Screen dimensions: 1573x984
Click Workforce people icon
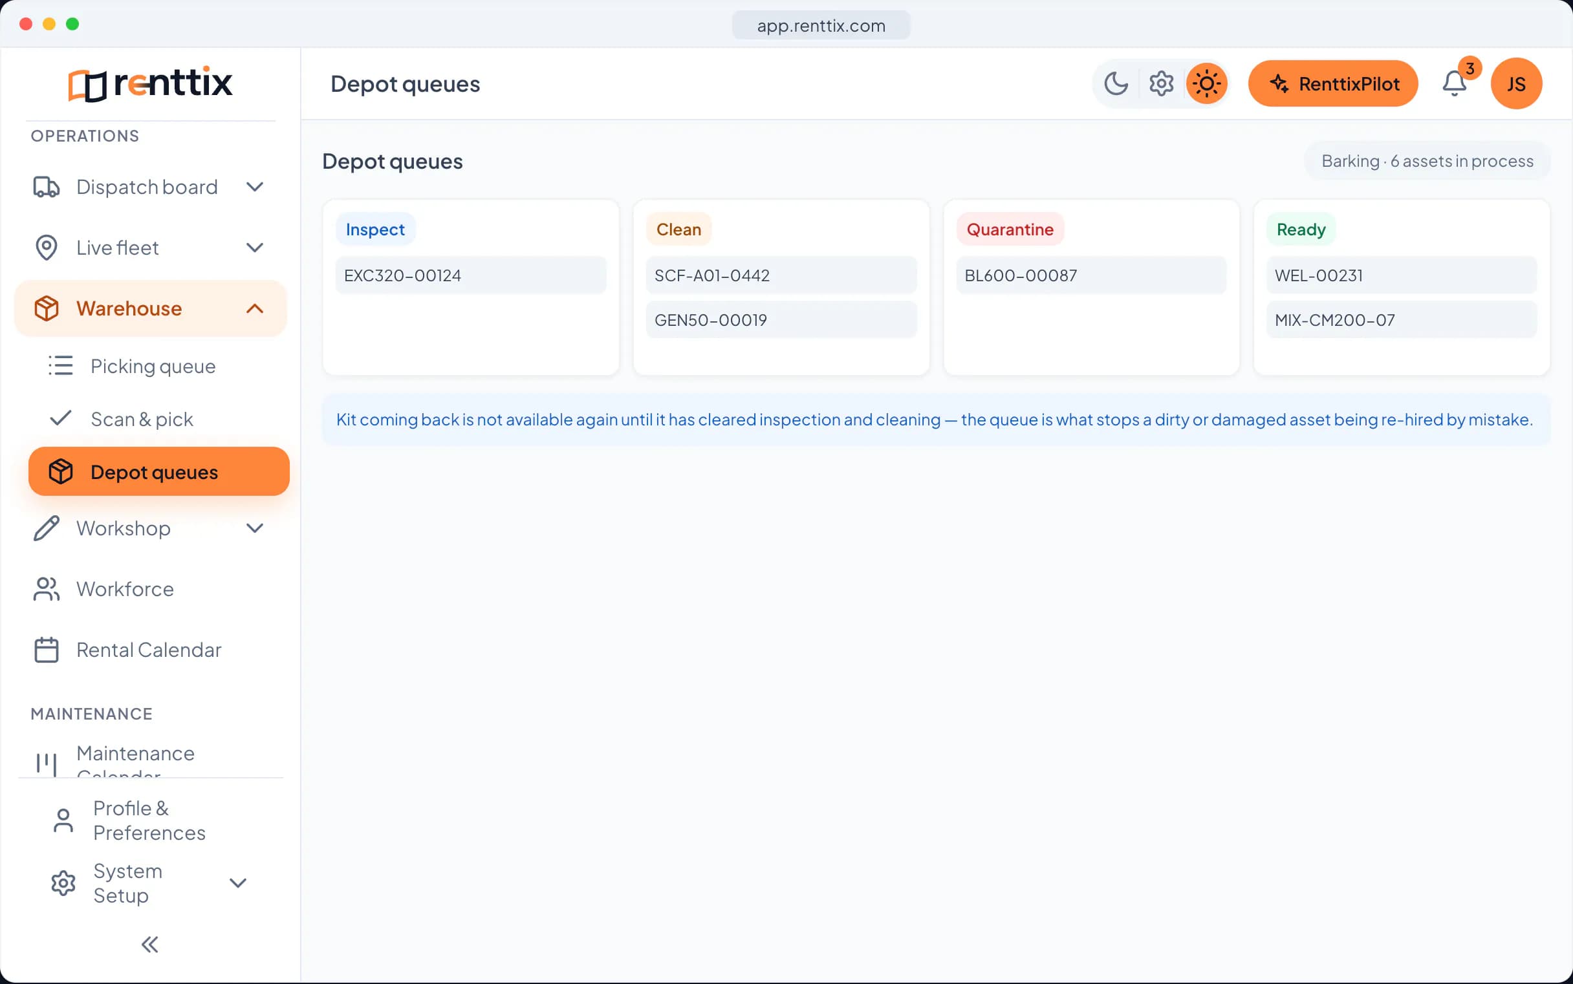click(x=46, y=589)
